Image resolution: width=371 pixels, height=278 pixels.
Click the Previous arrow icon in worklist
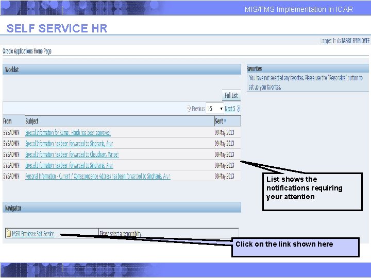[189, 109]
